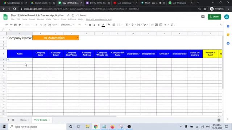This screenshot has width=232, height=130.
Task: Star the document
Action: [x=68, y=15]
